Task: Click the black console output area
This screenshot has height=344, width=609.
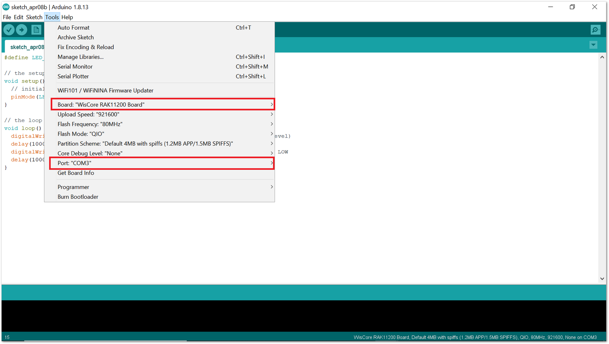Action: [x=304, y=316]
